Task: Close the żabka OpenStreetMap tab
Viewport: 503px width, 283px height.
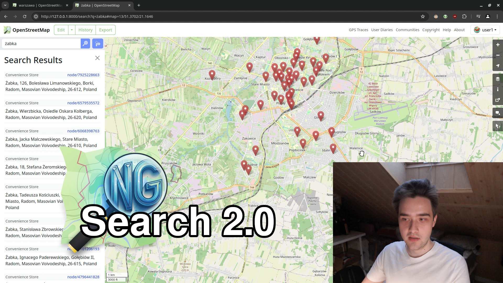Action: [x=129, y=5]
